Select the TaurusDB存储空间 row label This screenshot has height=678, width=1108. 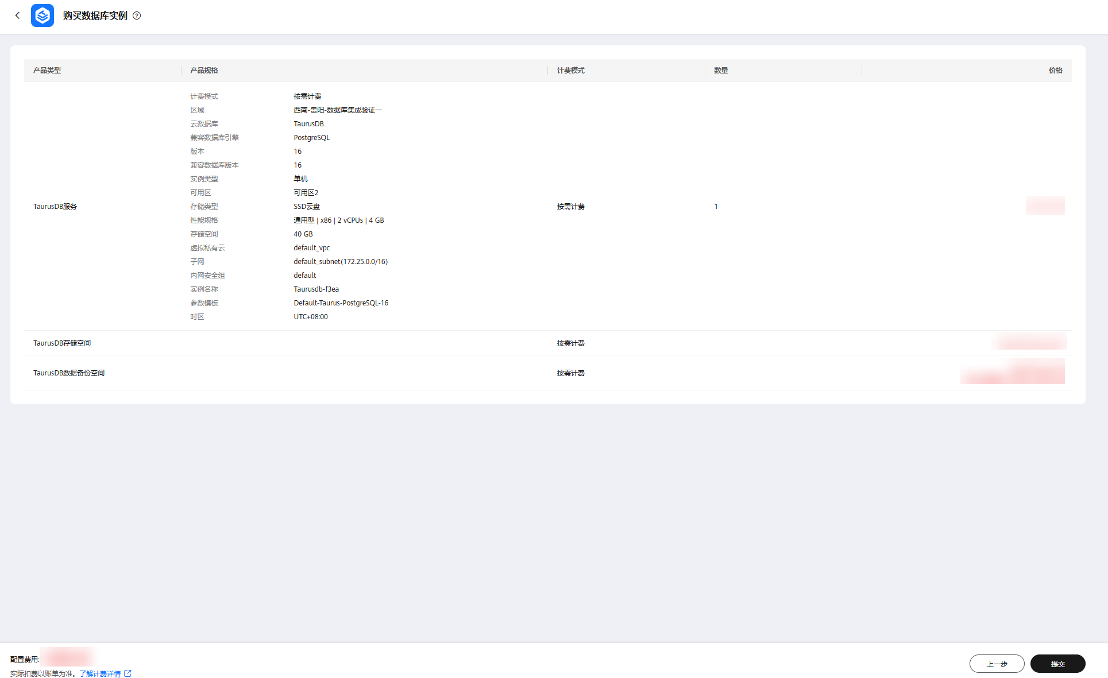[62, 343]
